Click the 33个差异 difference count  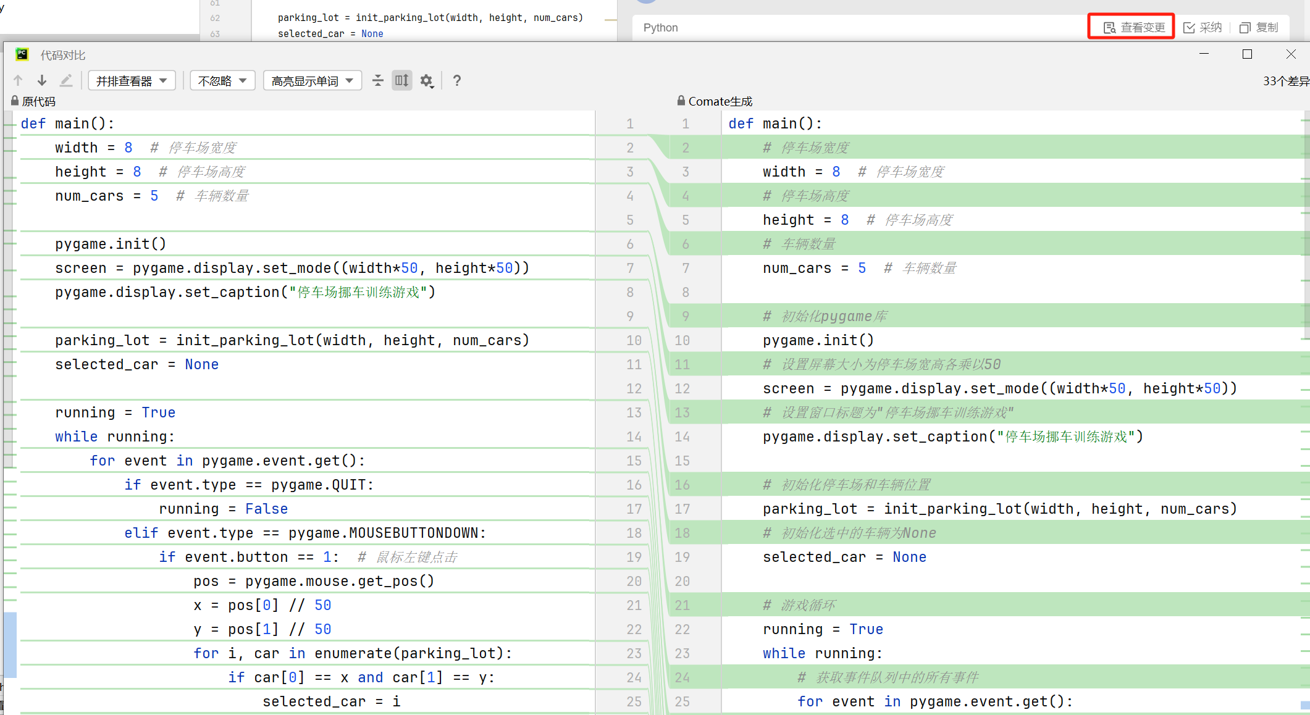click(1286, 81)
